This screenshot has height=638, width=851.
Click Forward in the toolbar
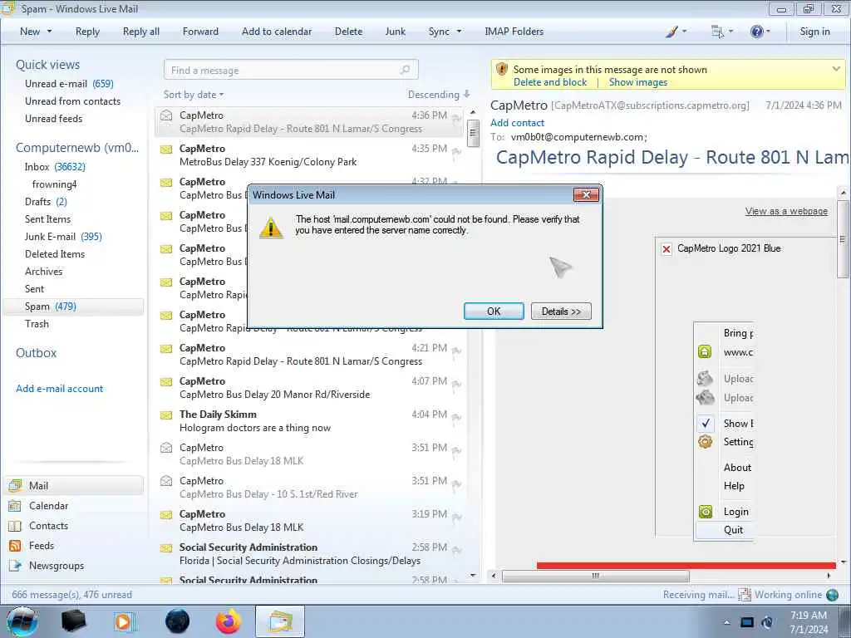(200, 32)
